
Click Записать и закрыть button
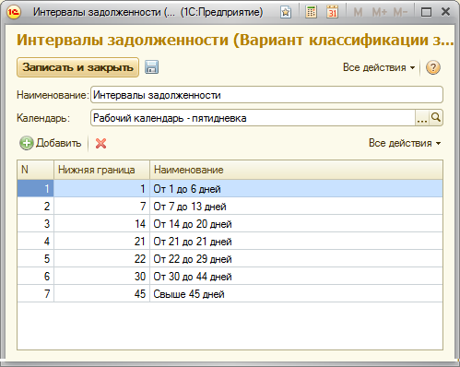coord(77,67)
